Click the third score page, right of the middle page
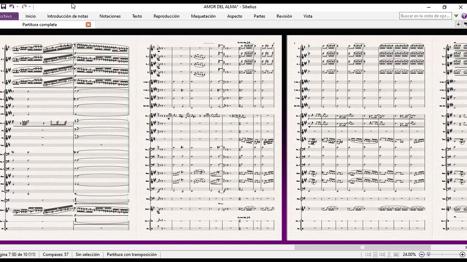 pos(359,138)
